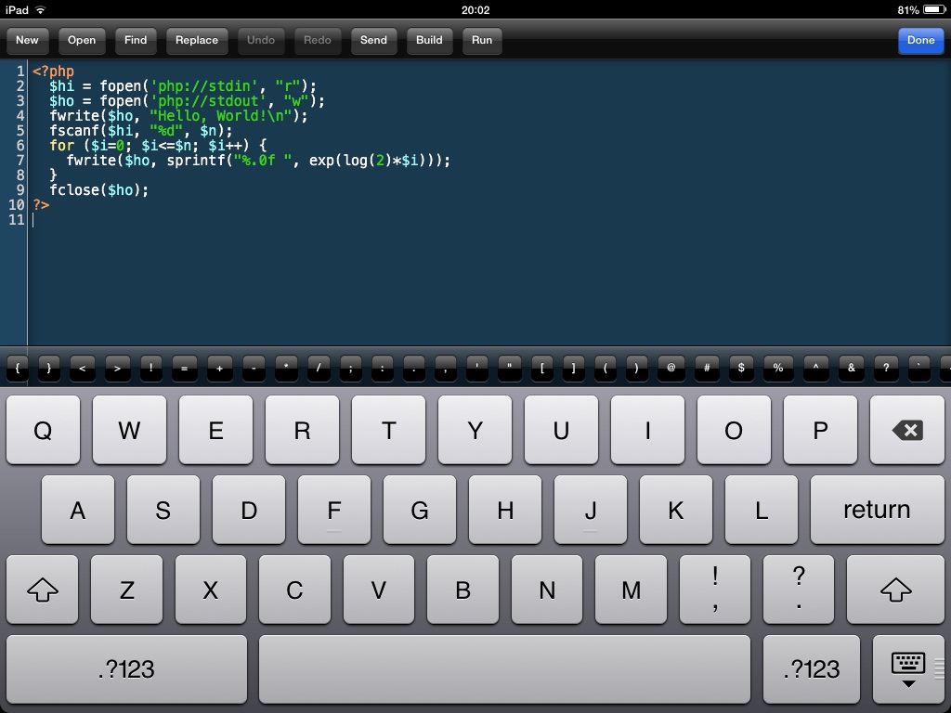
Task: Tap the minus sign shortcut key
Action: 254,368
